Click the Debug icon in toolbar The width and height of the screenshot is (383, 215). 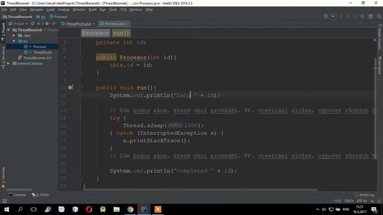tap(348, 16)
